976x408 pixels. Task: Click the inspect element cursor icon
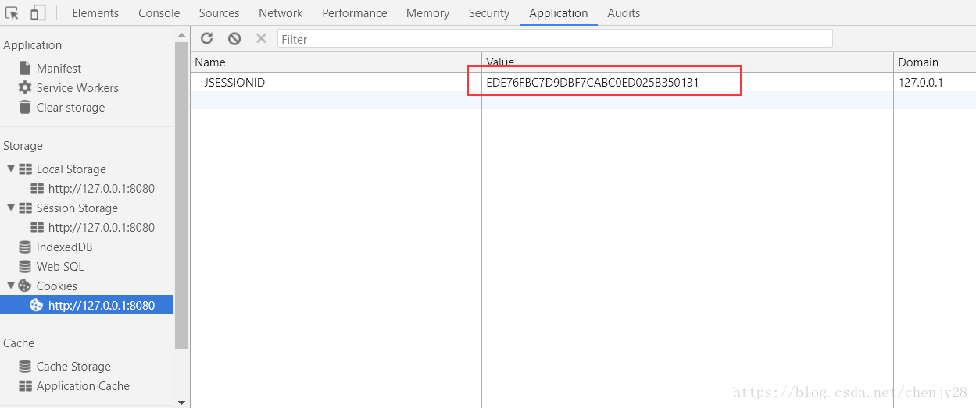(x=12, y=13)
